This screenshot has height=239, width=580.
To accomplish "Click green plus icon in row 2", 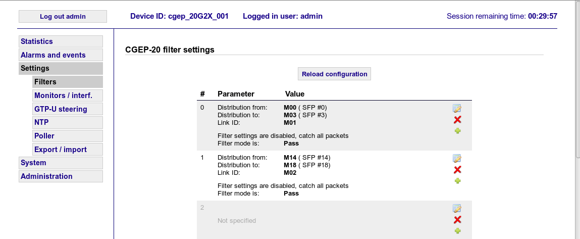I will click(457, 231).
